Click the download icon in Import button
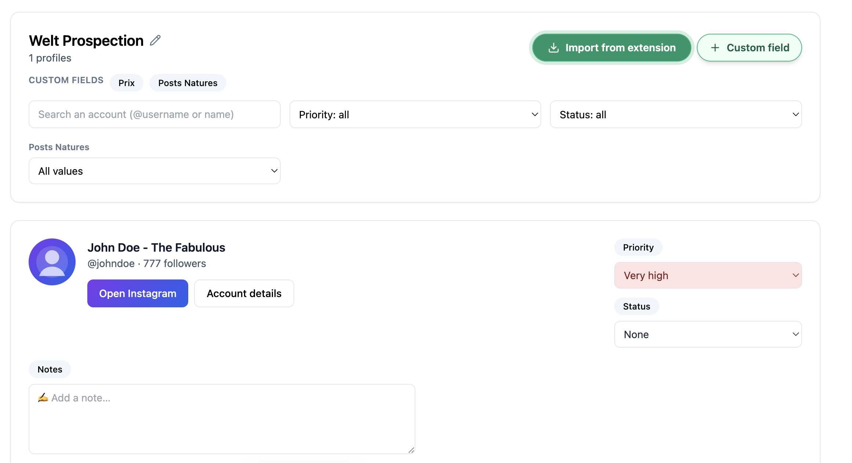 pos(553,48)
